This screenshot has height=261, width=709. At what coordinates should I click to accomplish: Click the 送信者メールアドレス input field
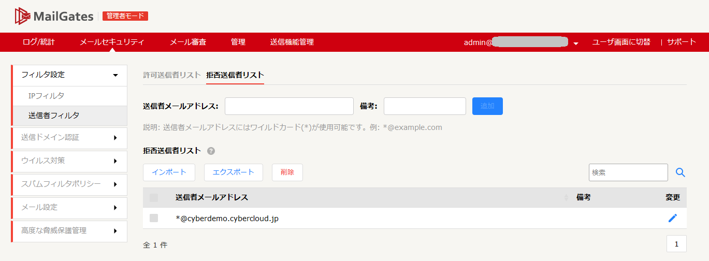pos(289,106)
